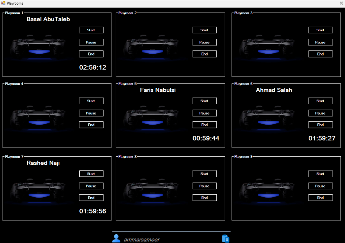End the Playroom 5 session
The width and height of the screenshot is (345, 243).
[x=204, y=125]
